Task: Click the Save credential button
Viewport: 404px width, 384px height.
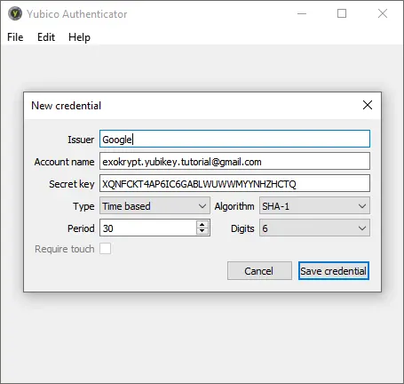Action: (x=334, y=270)
